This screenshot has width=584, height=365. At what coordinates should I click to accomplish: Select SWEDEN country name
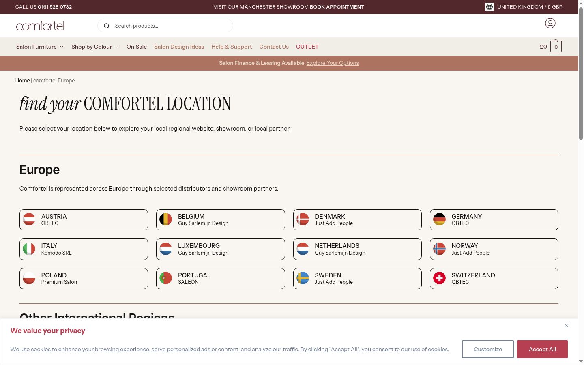point(328,275)
